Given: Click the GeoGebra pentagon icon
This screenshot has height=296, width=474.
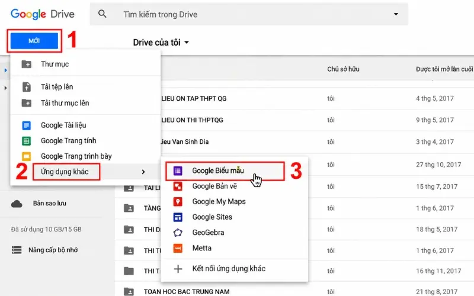Looking at the screenshot, I should pos(178,233).
